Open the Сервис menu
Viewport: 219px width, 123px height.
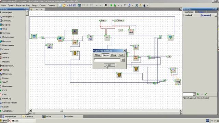tap(42, 5)
